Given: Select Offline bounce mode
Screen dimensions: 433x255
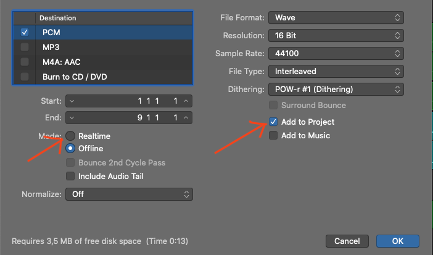Looking at the screenshot, I should [x=71, y=148].
